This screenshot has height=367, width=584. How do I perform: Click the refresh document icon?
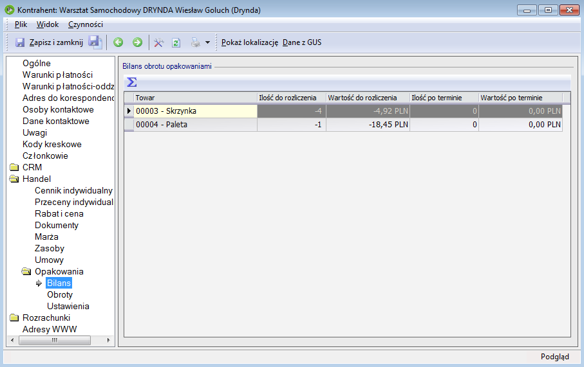[176, 43]
